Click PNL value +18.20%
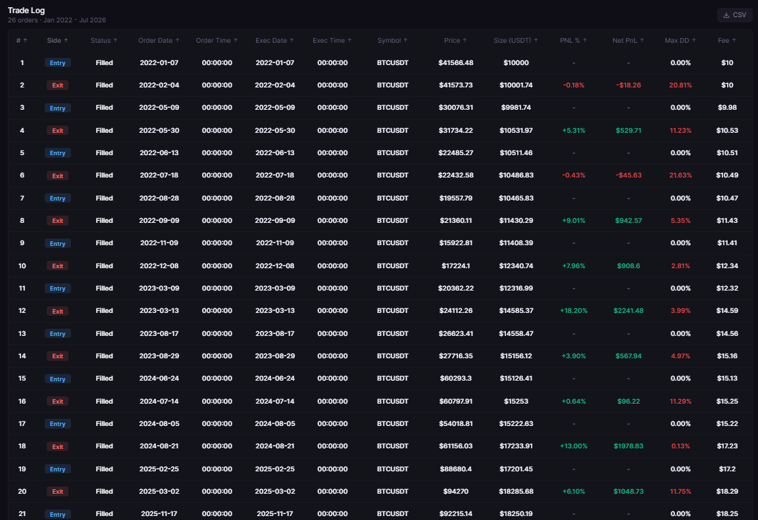The image size is (758, 520). pyautogui.click(x=573, y=310)
